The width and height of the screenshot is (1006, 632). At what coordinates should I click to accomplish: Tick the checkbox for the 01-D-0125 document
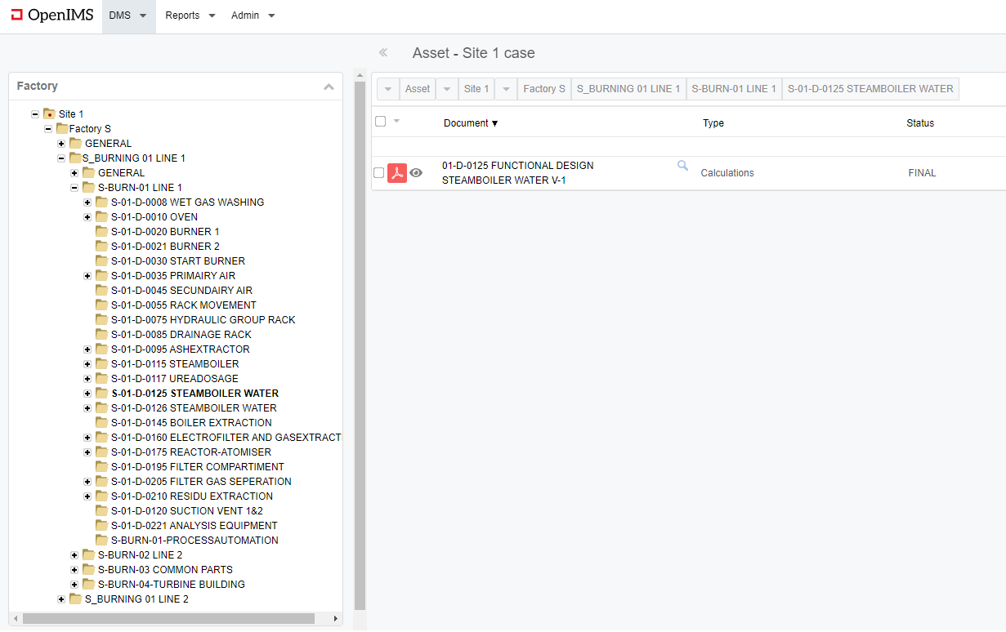pyautogui.click(x=378, y=173)
